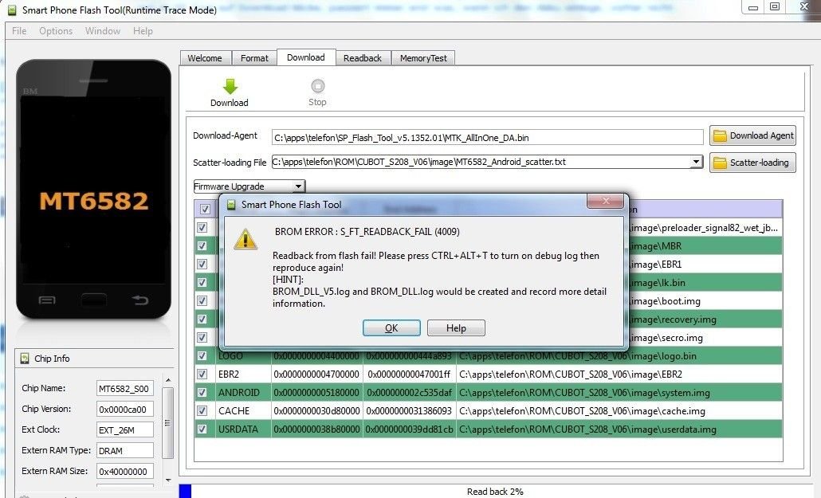Expand the Scatter-loading File path dropdown
Image resolution: width=821 pixels, height=498 pixels.
(x=696, y=162)
